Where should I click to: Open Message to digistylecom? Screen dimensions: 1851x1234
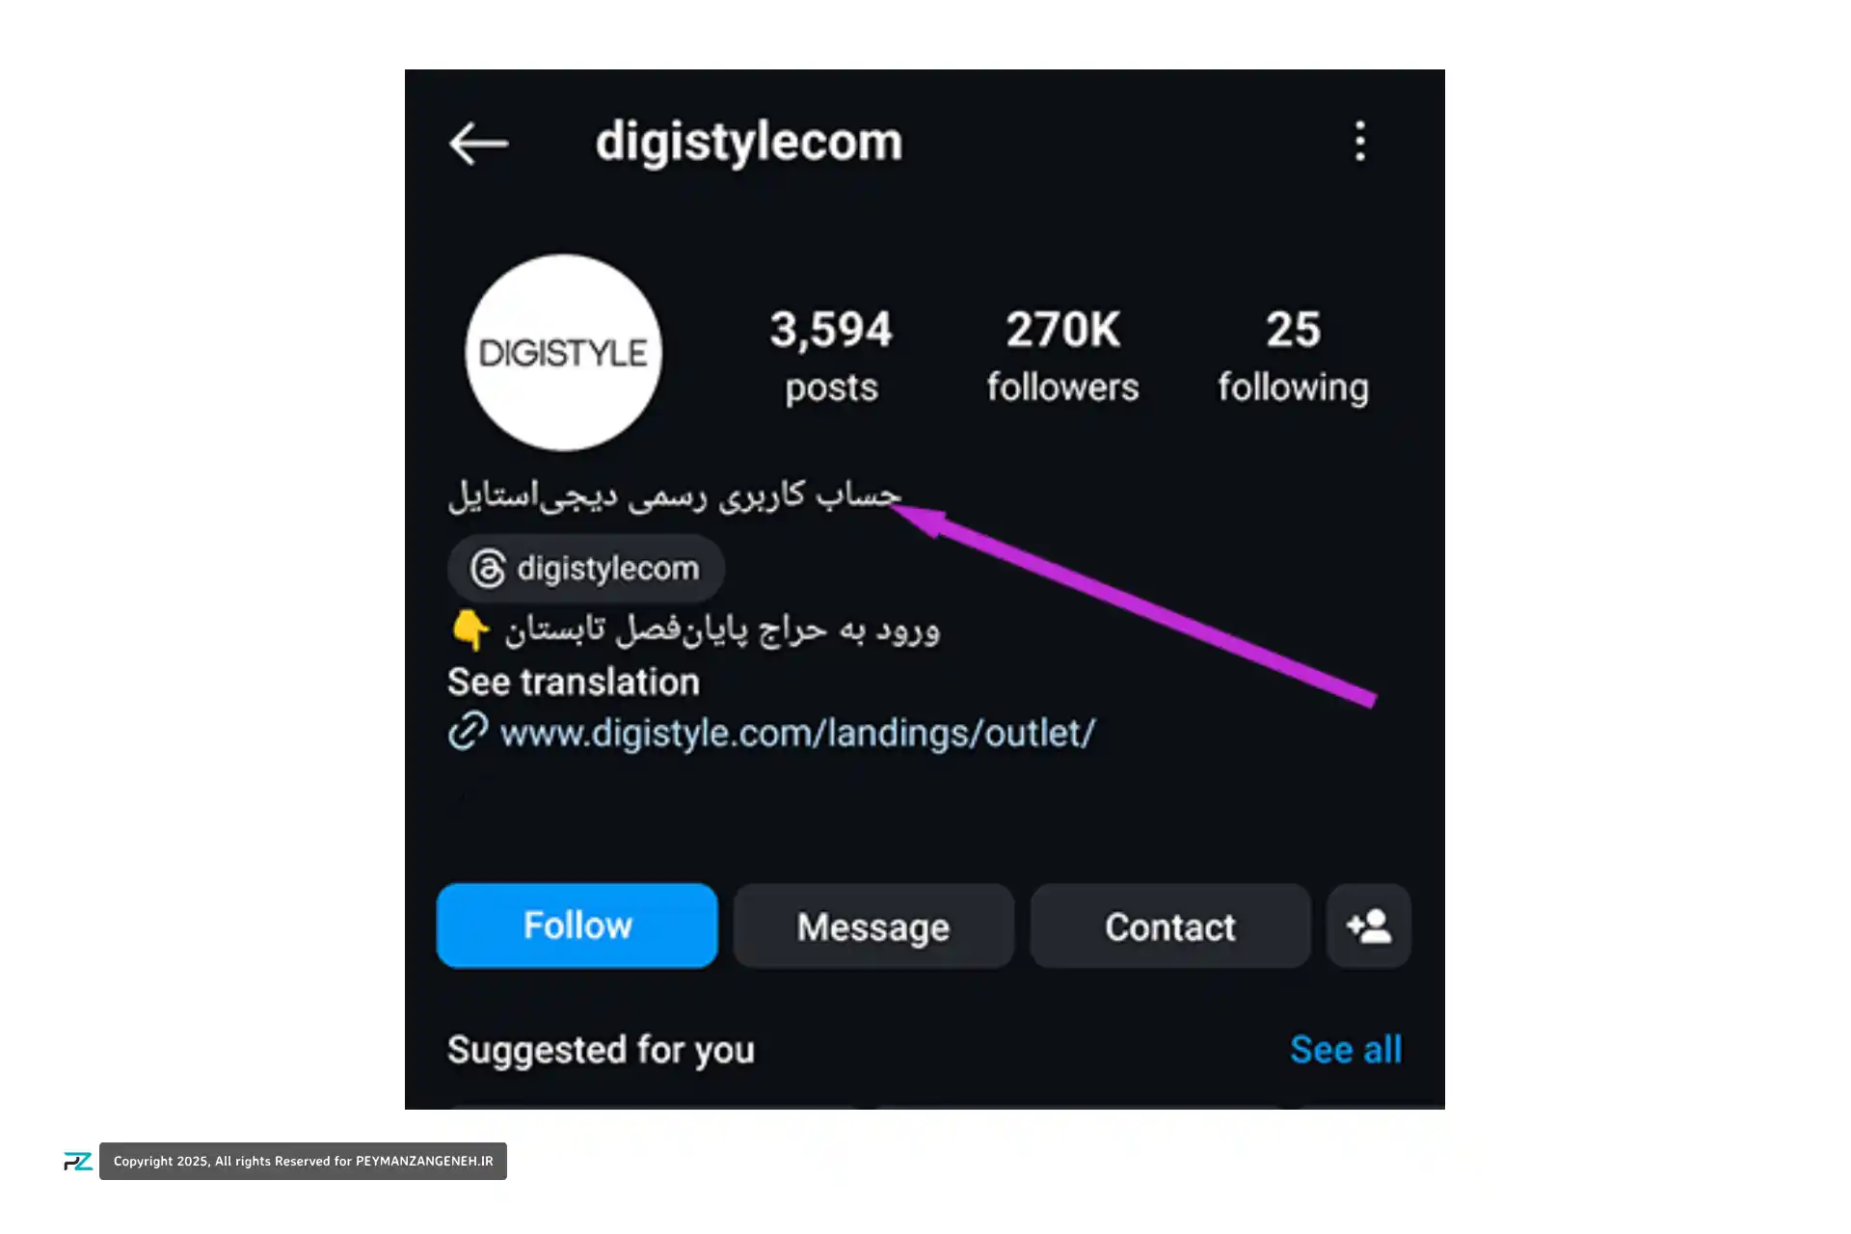click(873, 926)
